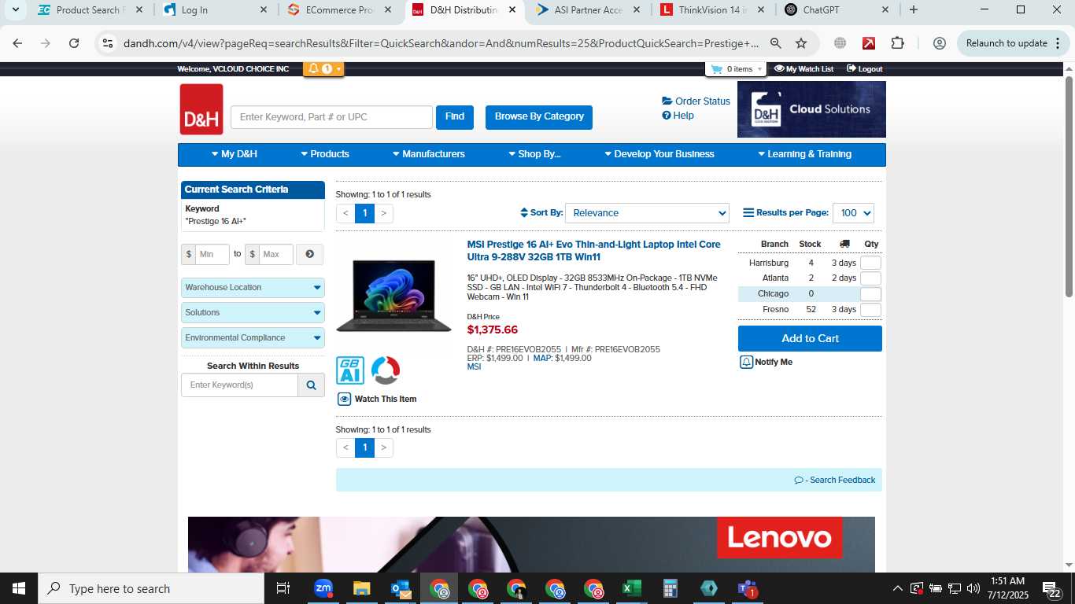The height and width of the screenshot is (604, 1075).
Task: Click the Max price field
Action: (275, 254)
